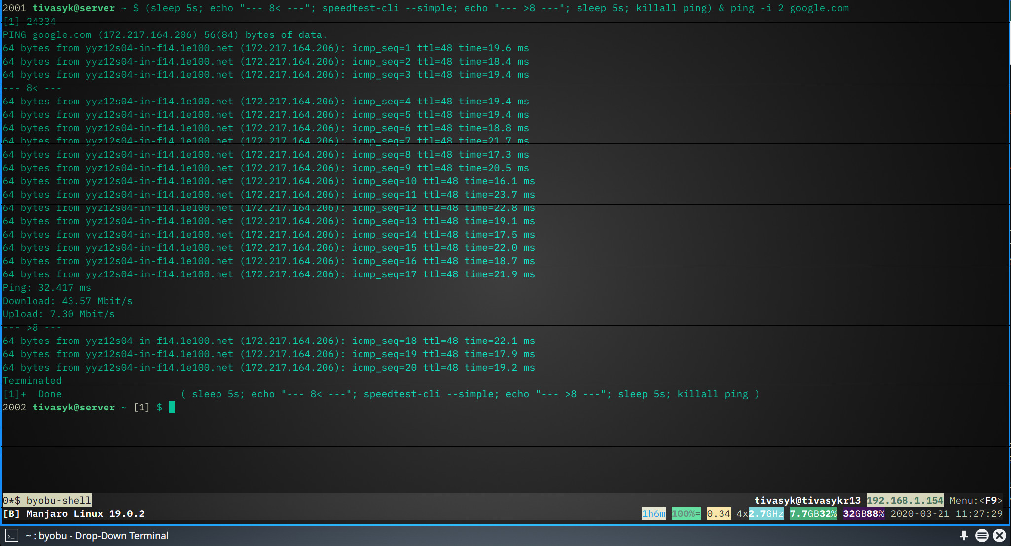Screen dimensions: 1011x546
Task: Click the 'byobu - Drop-Down Terminal' tab title
Action: [x=97, y=535]
